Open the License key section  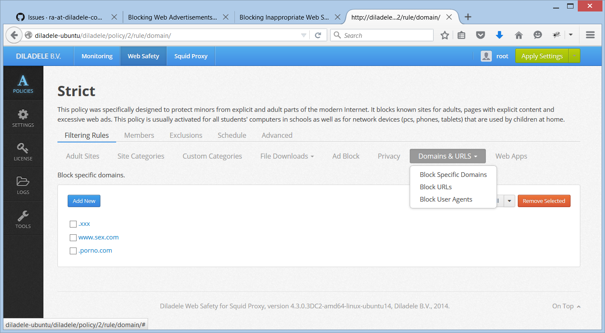click(23, 151)
